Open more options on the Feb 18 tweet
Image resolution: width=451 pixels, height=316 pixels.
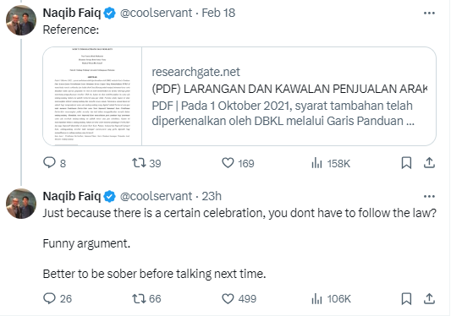tap(429, 13)
